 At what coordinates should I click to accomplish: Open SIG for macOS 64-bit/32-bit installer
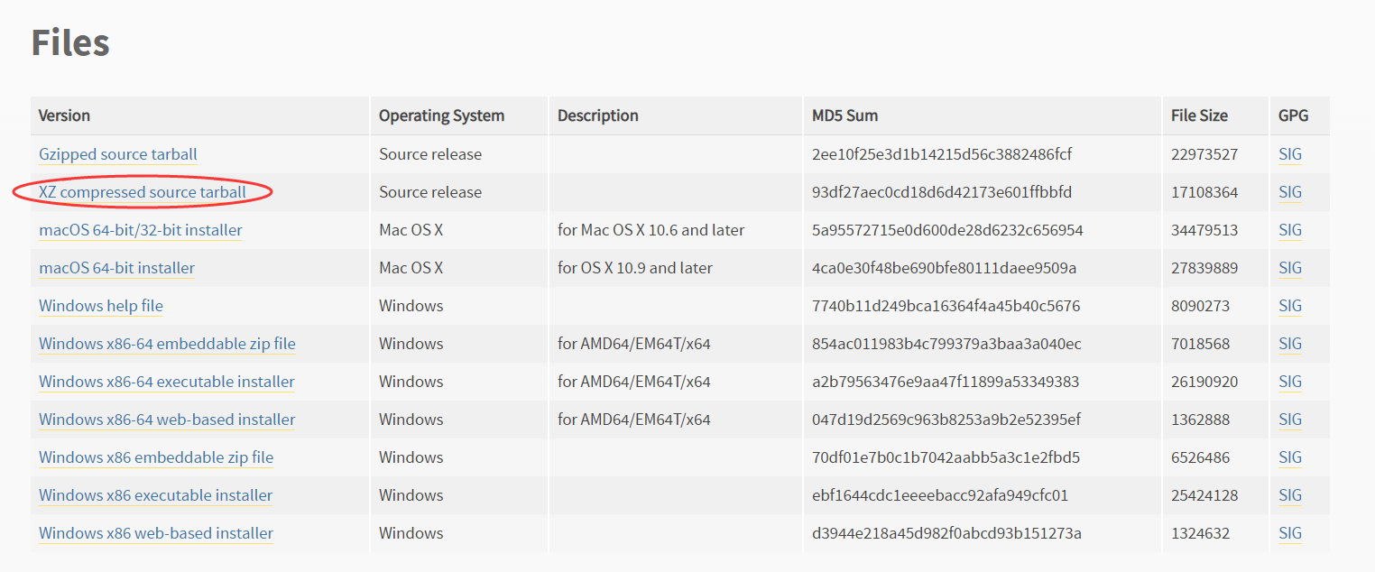1290,230
